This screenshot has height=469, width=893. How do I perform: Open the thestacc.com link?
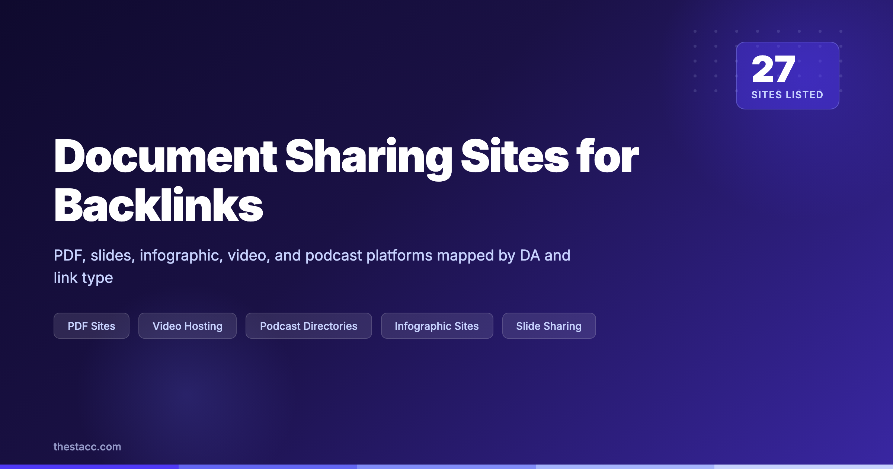click(x=87, y=447)
